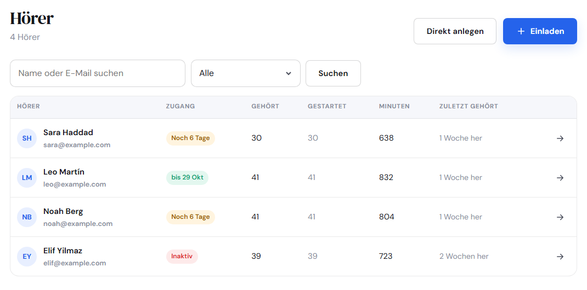Click the LM avatar circle
The image size is (587, 290).
(x=27, y=178)
